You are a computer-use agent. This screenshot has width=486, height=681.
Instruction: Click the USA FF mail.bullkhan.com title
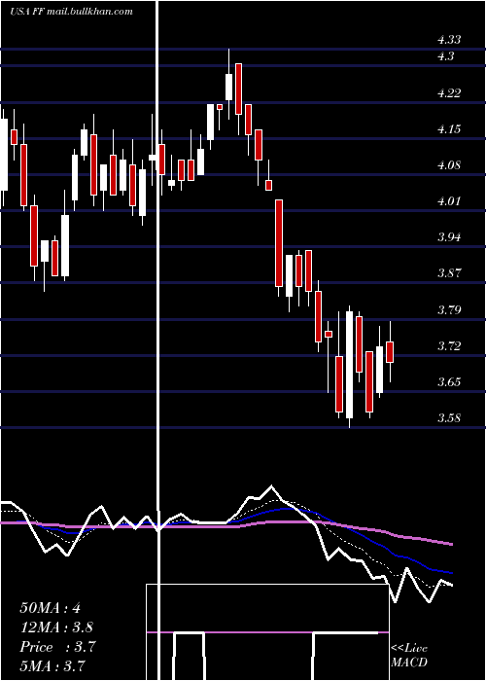click(x=71, y=12)
